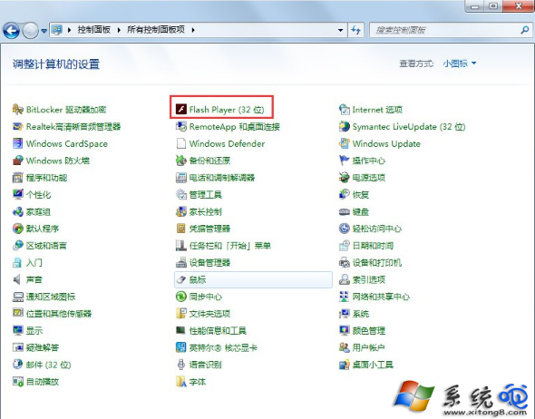535x419 pixels.
Task: Open the Windows Update icon
Action: [x=345, y=143]
